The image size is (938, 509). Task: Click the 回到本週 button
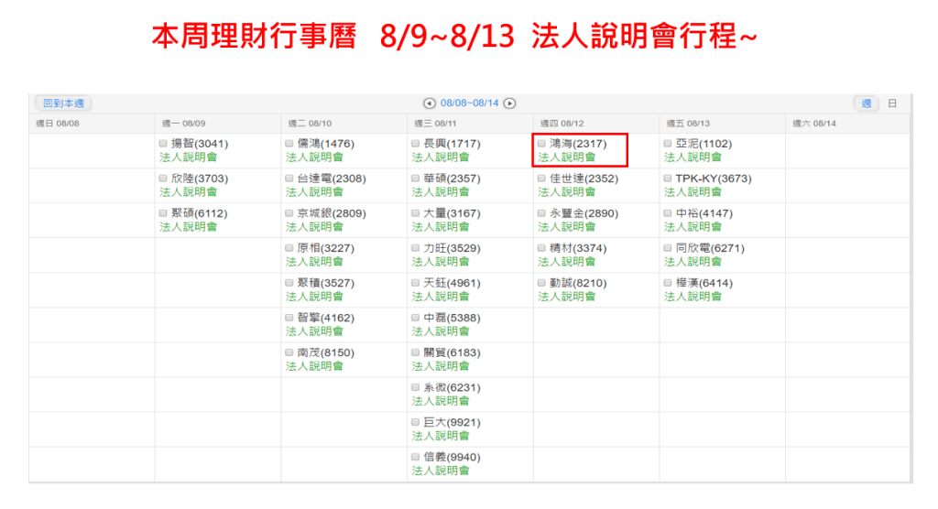coord(62,103)
